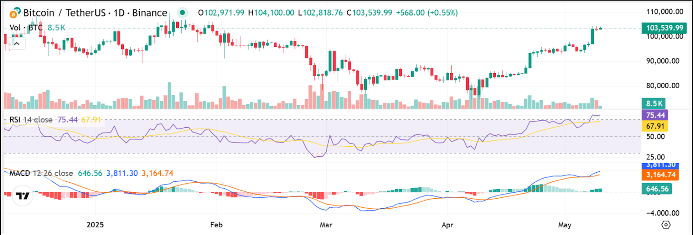Click the Apr label on time axis
Image resolution: width=693 pixels, height=235 pixels.
click(x=447, y=225)
